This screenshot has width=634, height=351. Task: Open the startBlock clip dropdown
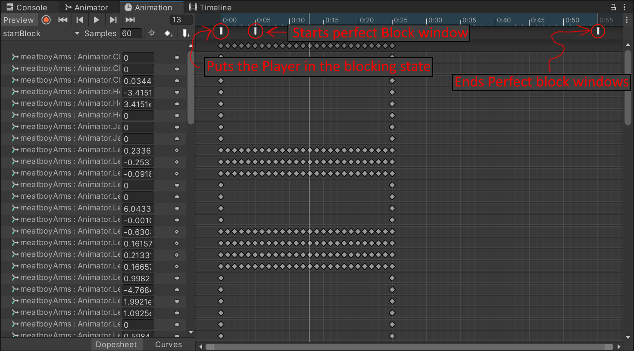[41, 34]
